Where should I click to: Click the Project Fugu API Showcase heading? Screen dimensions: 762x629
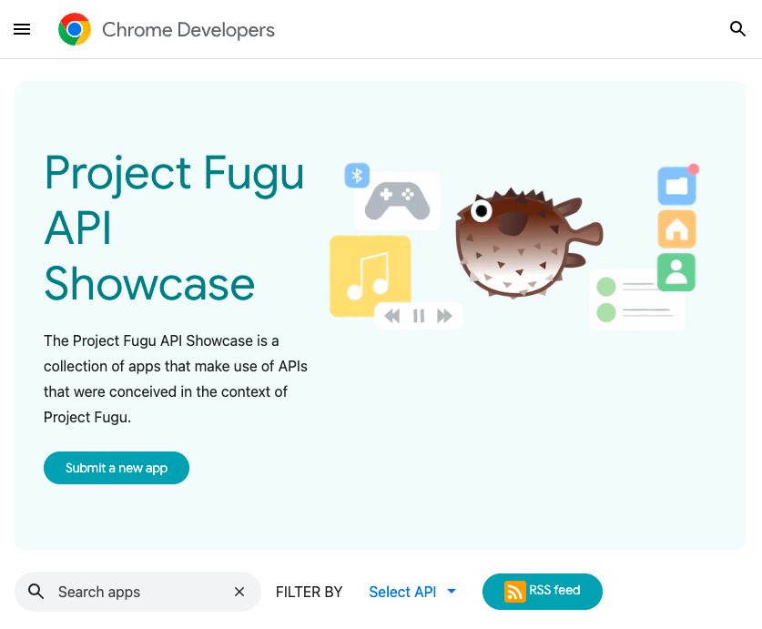pyautogui.click(x=174, y=228)
